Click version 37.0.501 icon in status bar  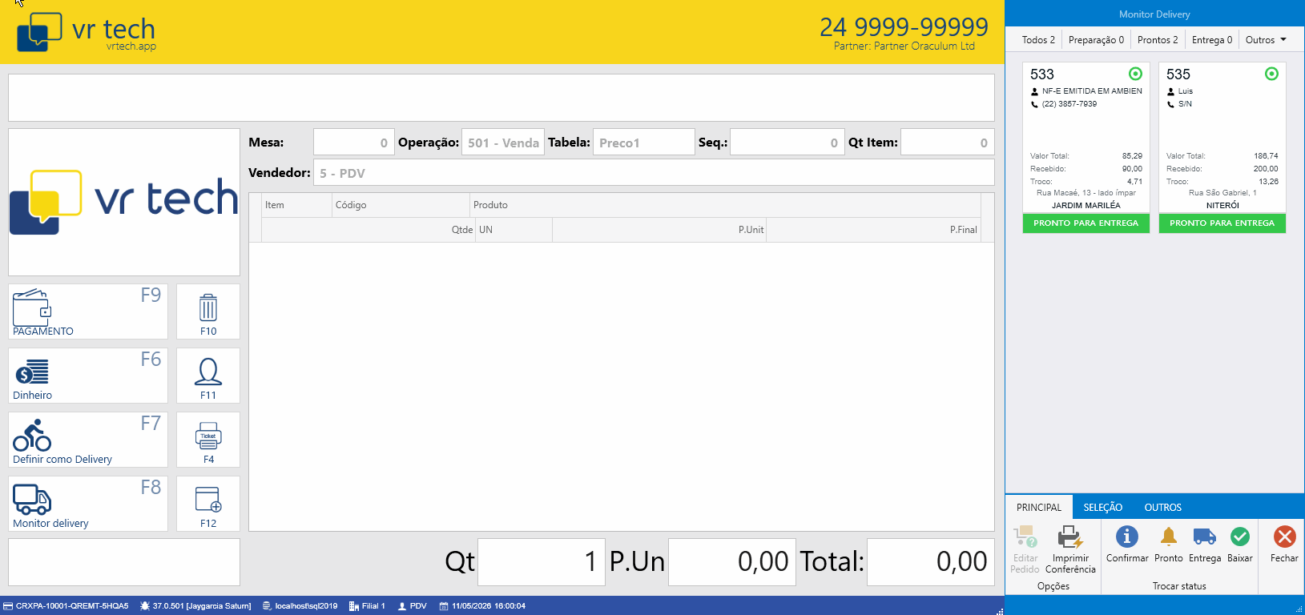click(x=145, y=606)
